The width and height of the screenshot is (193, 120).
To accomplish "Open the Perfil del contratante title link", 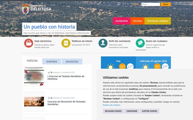I will (x=120, y=41).
